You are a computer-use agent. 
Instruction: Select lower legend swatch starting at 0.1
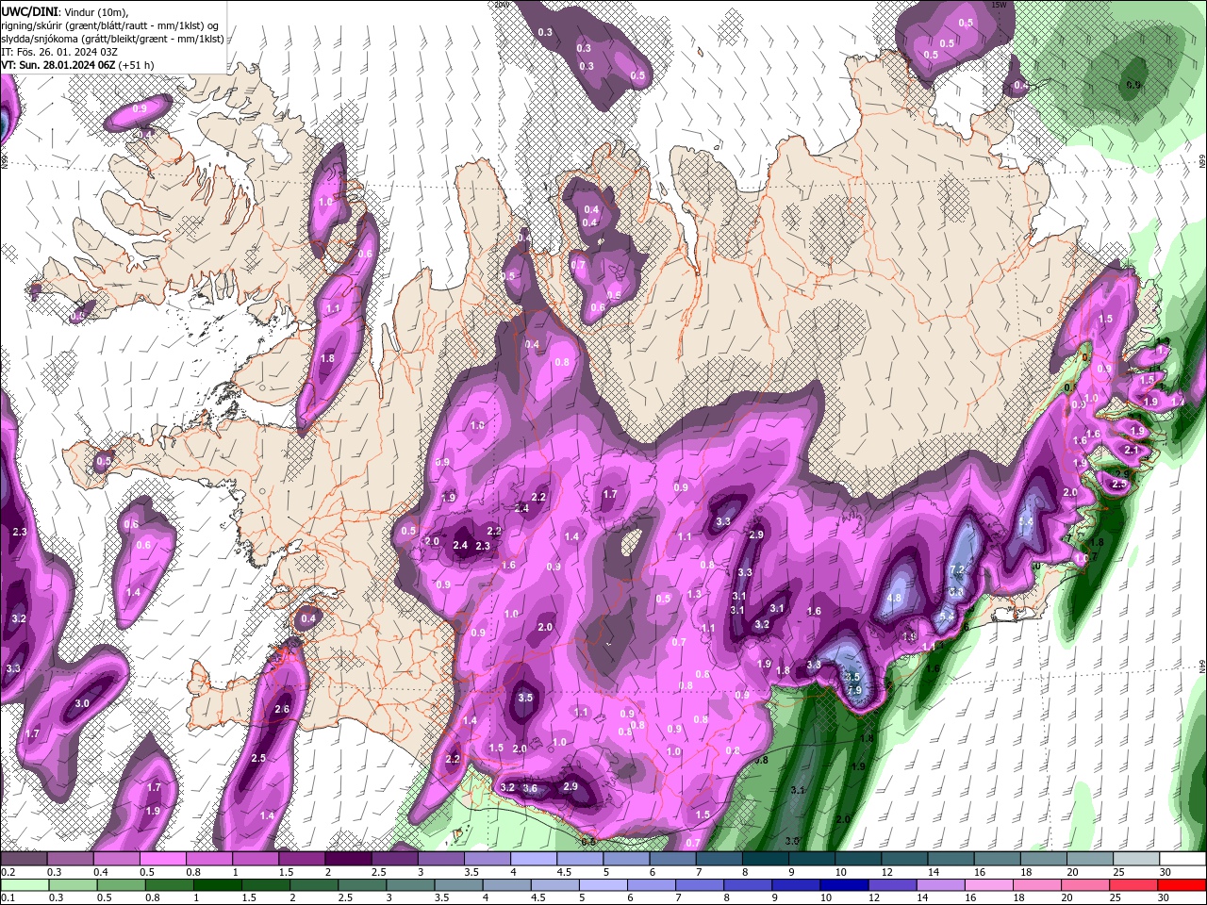25,885
